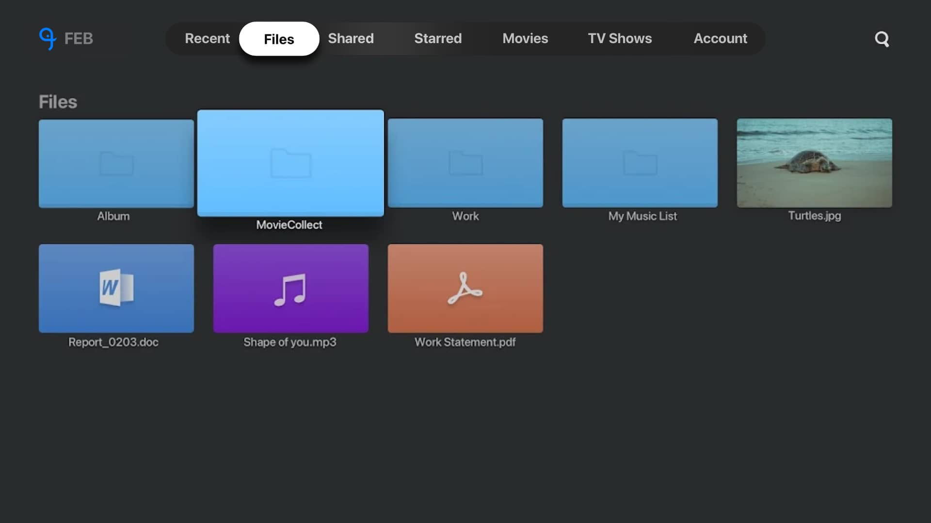Open the Starred tab
Screen dimensions: 931x523
pos(438,38)
